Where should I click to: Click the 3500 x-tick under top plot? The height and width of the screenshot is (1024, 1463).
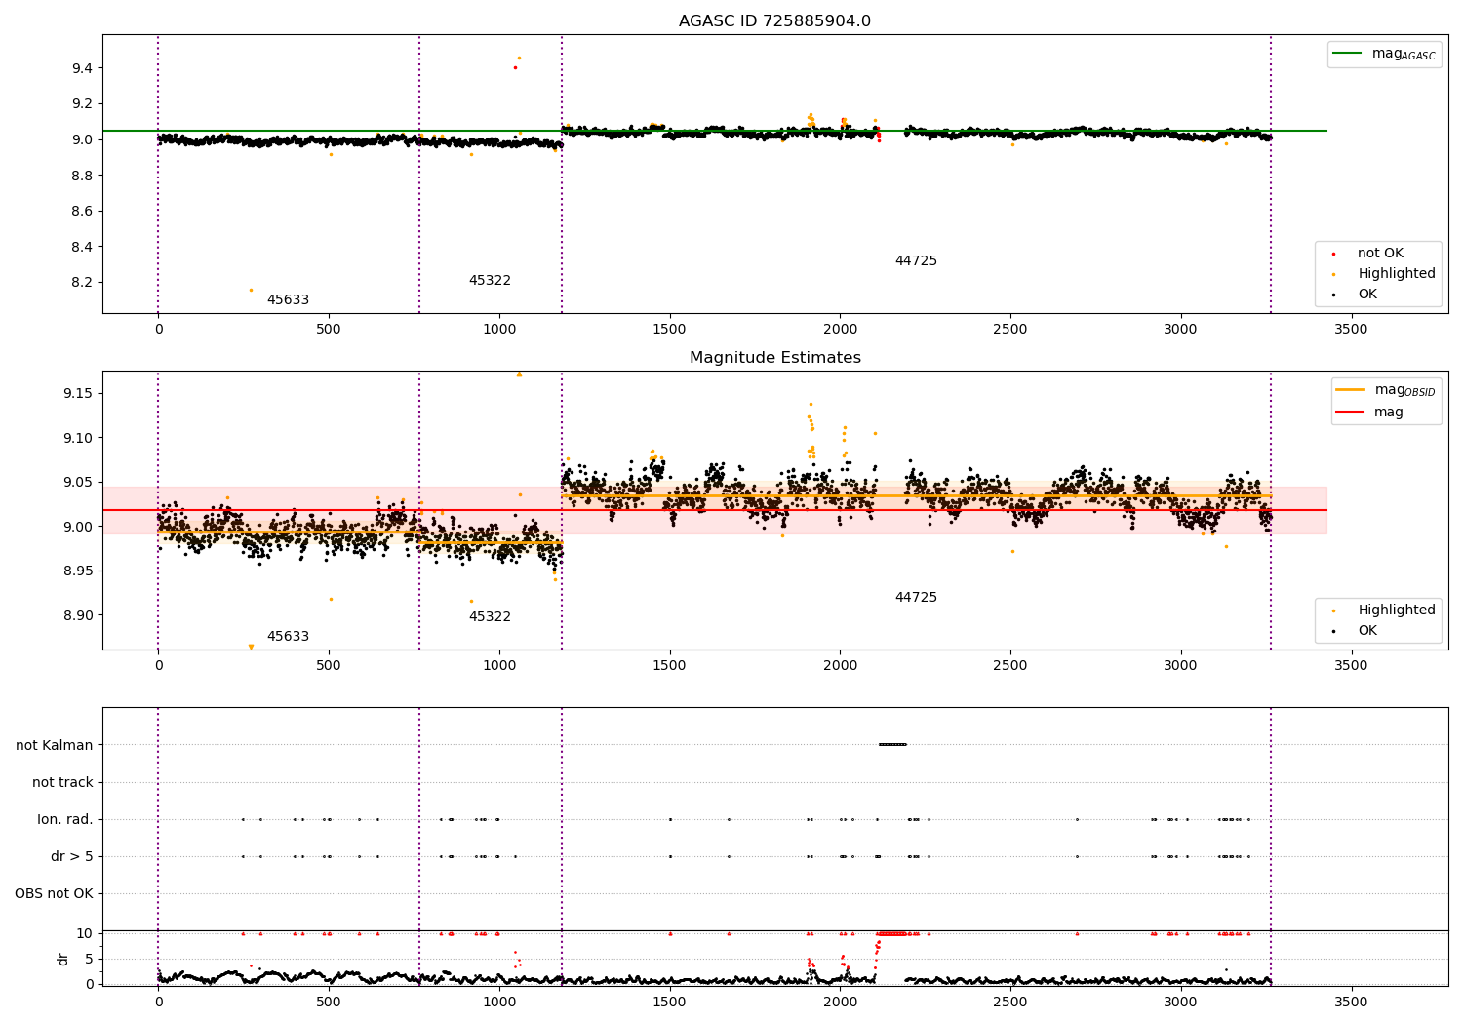click(x=1351, y=329)
